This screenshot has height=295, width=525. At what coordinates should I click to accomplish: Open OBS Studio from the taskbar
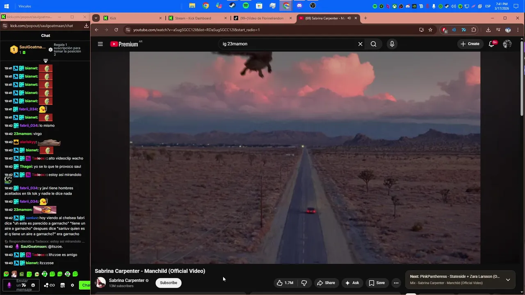[313, 6]
